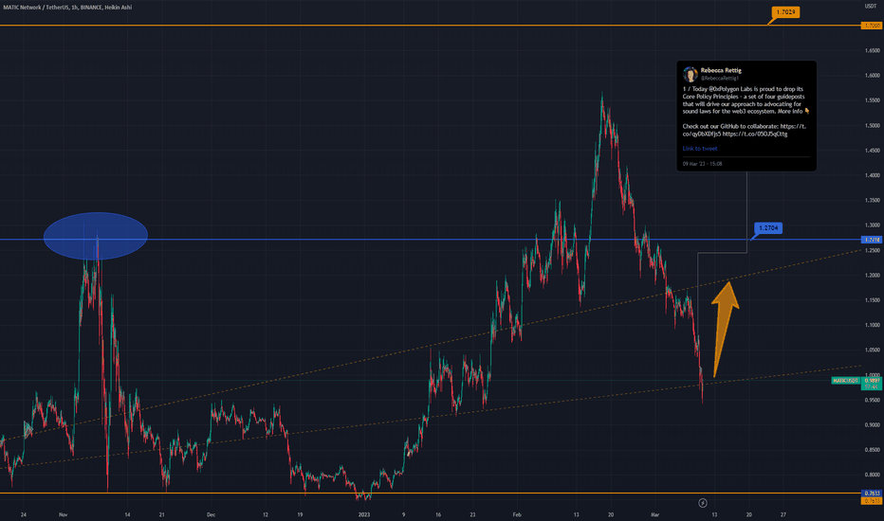Click the '0.8500' price axis label

872,450
